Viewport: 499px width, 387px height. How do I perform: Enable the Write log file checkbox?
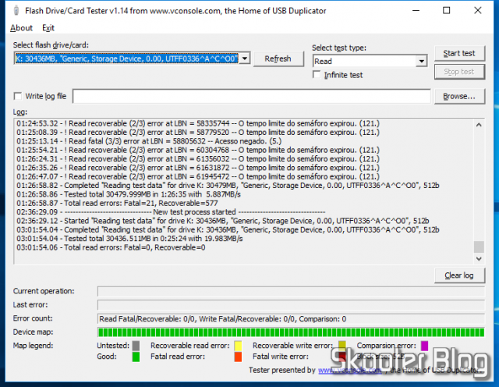[x=18, y=96]
